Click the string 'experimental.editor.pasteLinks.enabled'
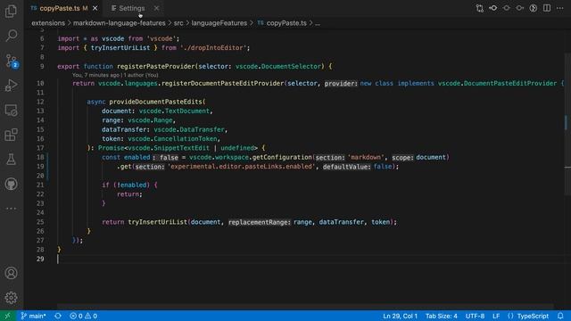This screenshot has height=321, width=571. [242, 167]
